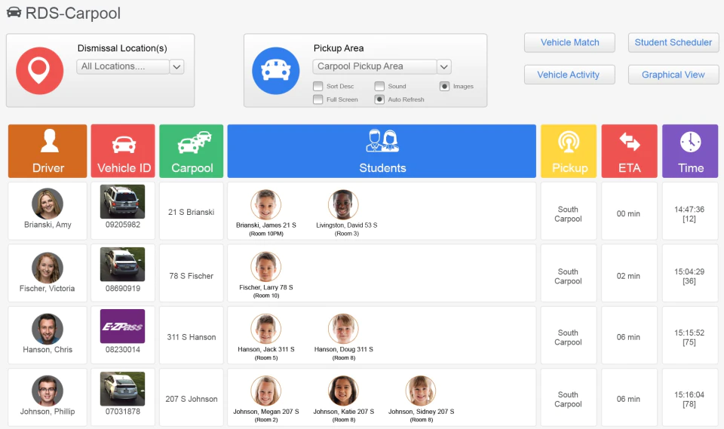This screenshot has height=429, width=724.
Task: Click the E-ZPass image for 08230014
Action: click(x=122, y=326)
